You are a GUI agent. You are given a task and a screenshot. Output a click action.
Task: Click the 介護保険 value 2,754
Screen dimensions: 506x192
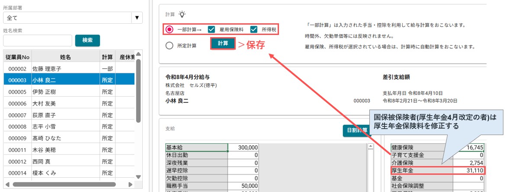[x=469, y=163]
